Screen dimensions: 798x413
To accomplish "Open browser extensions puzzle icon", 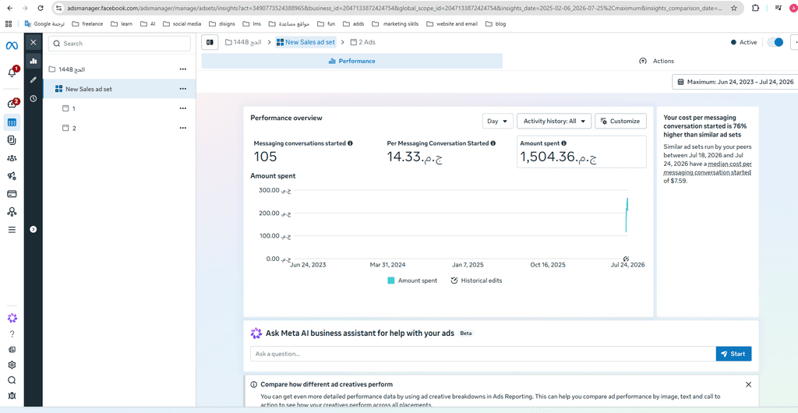I will pyautogui.click(x=755, y=8).
